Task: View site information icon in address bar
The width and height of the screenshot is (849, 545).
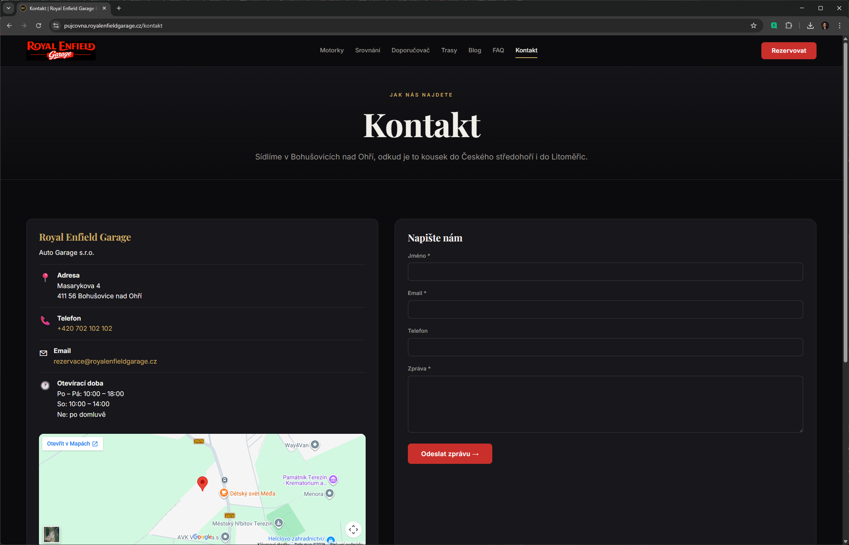Action: click(x=56, y=26)
